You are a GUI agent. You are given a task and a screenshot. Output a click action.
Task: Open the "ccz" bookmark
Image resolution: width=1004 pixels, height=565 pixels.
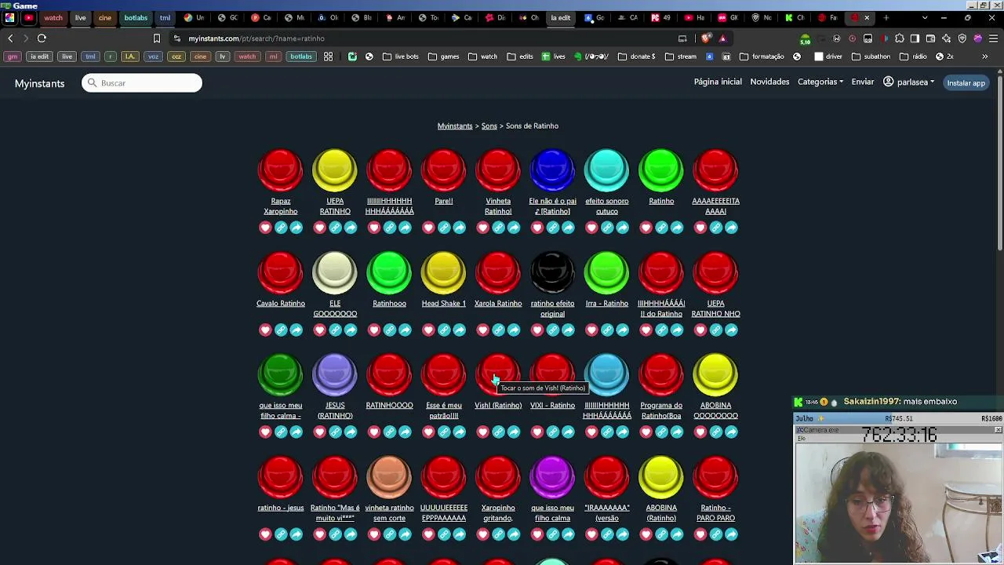coord(176,56)
